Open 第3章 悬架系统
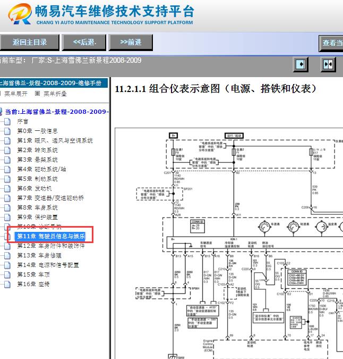Viewport: 343px width, 359px height. point(37,160)
